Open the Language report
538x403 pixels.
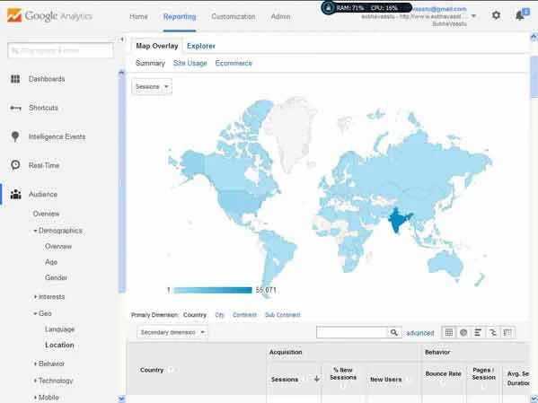coord(59,329)
